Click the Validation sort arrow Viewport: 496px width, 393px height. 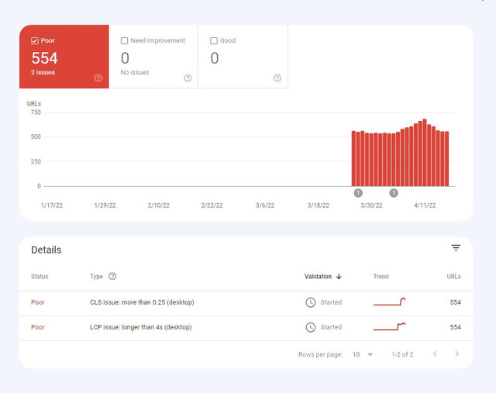pos(339,277)
